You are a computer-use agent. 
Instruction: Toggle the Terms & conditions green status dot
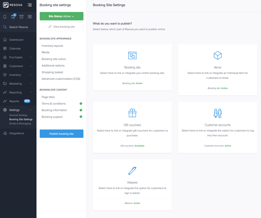[x=81, y=104]
